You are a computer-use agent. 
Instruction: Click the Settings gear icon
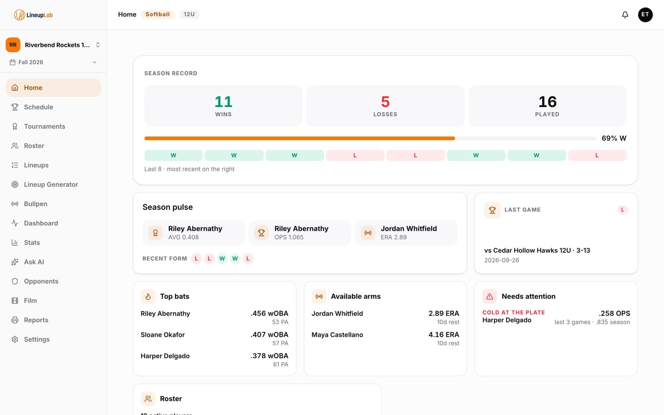(x=15, y=339)
